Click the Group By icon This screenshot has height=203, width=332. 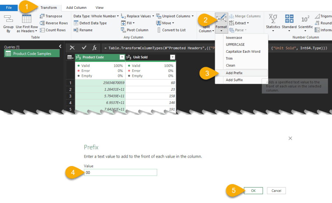click(8, 19)
